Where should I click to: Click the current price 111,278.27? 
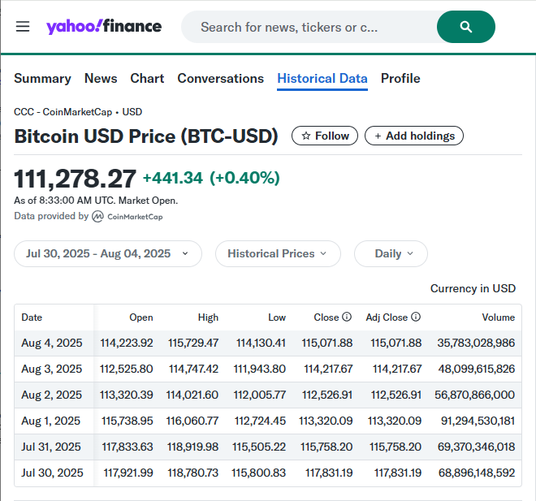coord(76,179)
